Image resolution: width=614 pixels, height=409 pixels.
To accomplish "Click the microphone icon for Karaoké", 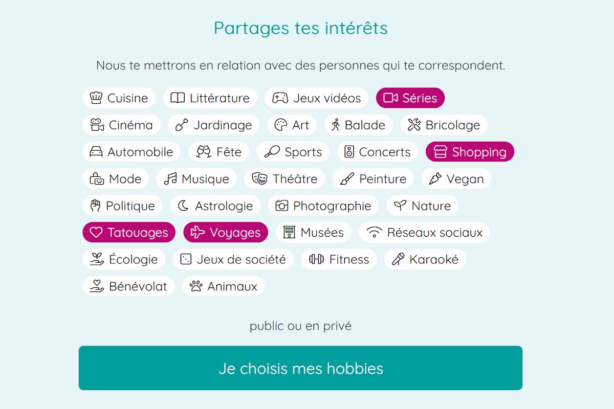I will (x=398, y=260).
